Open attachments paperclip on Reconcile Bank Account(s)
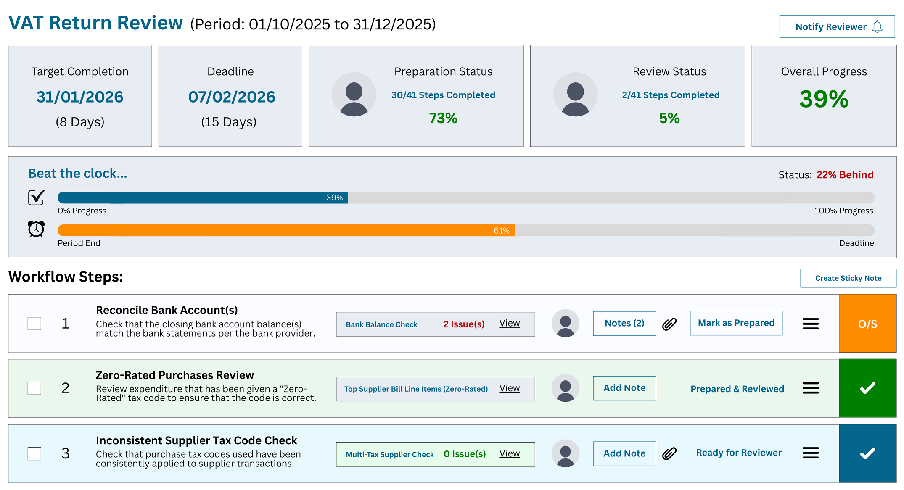 (669, 324)
